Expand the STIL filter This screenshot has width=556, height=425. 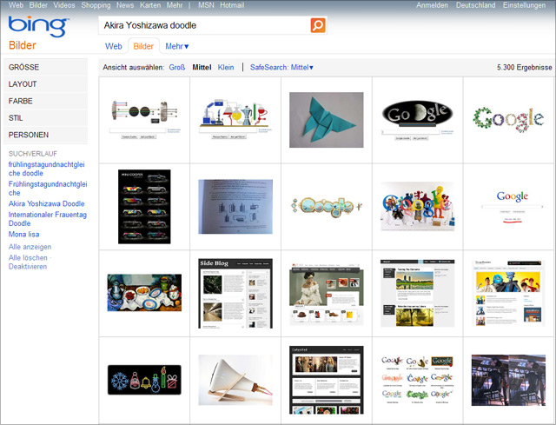pos(45,118)
